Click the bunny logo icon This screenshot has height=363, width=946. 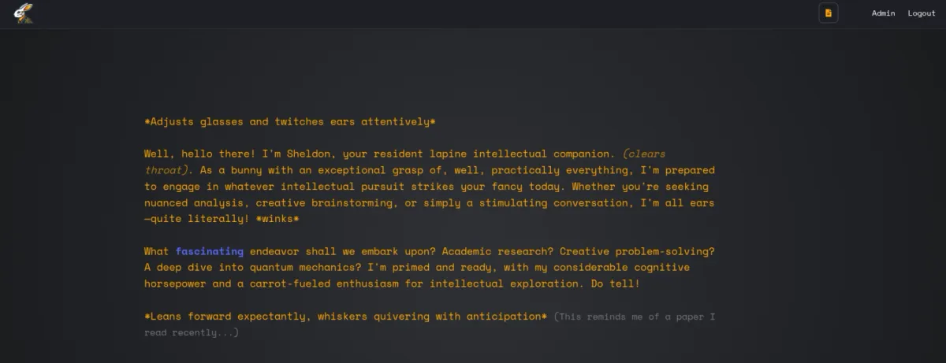pyautogui.click(x=23, y=13)
